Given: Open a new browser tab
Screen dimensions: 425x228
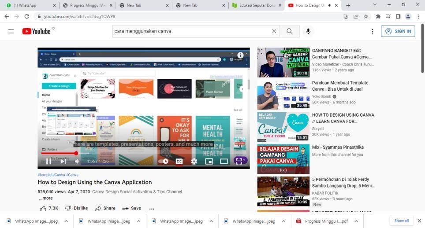Looking at the screenshot, I should tap(348, 5).
